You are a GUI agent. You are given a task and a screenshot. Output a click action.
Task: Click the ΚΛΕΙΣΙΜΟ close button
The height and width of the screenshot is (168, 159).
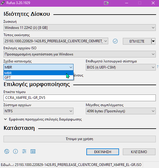click(x=139, y=152)
